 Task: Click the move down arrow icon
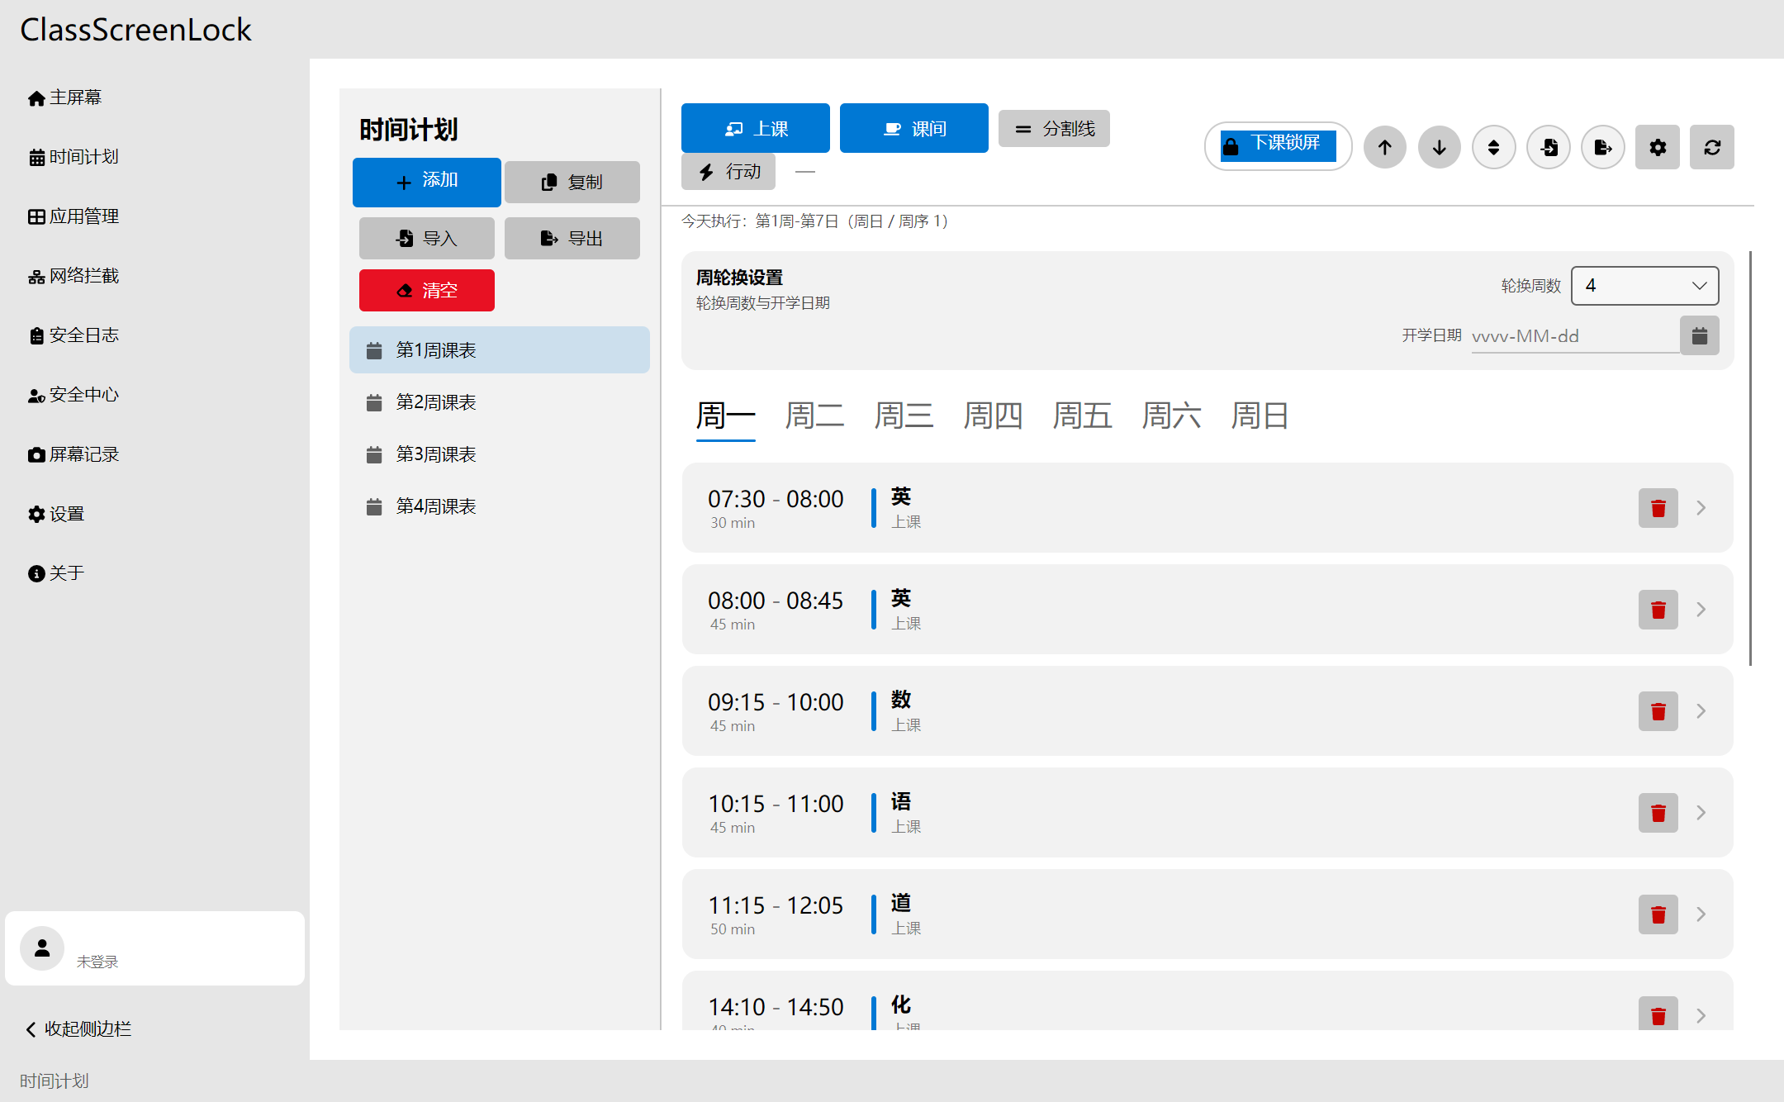click(x=1440, y=148)
